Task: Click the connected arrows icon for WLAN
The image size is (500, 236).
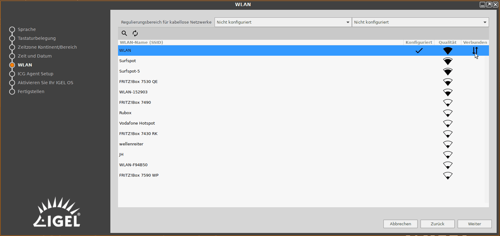Action: tap(475, 51)
